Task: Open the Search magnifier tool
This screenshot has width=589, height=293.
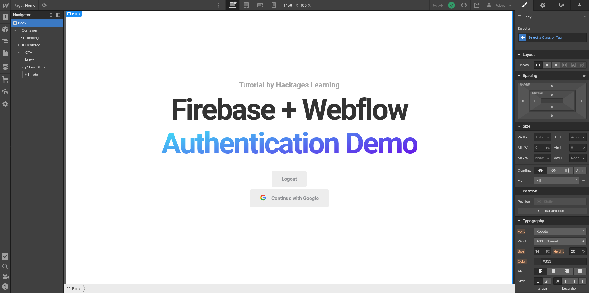Action: tap(5, 267)
